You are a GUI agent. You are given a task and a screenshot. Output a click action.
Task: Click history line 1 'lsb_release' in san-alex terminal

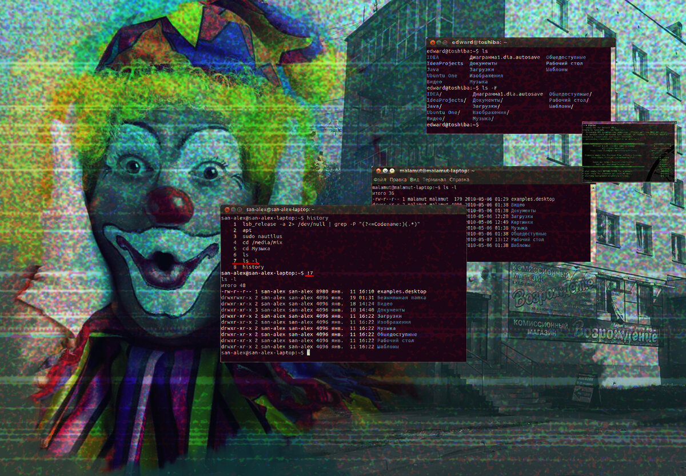[x=331, y=224]
